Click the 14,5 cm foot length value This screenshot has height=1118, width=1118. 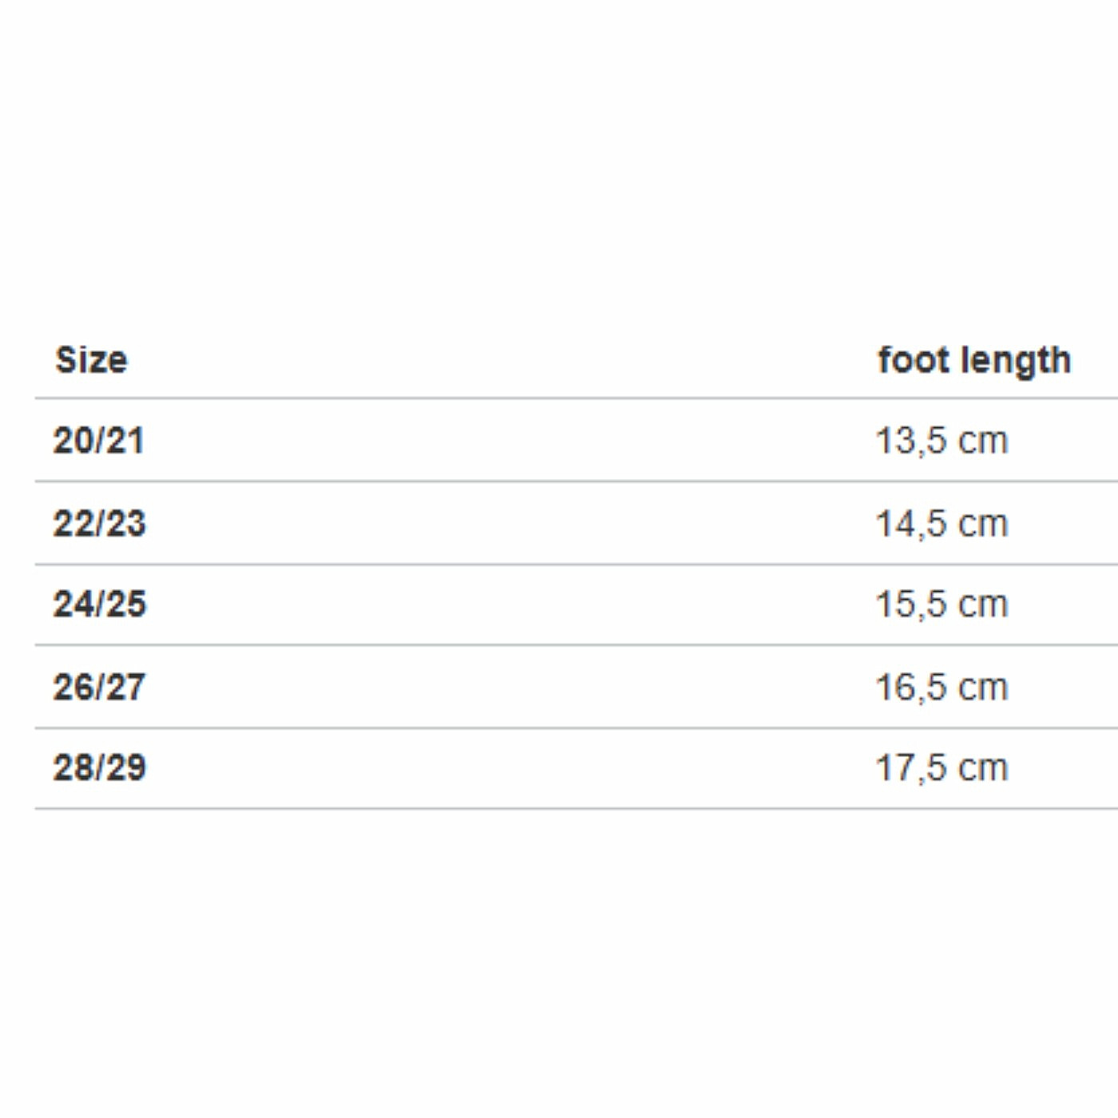coord(942,524)
